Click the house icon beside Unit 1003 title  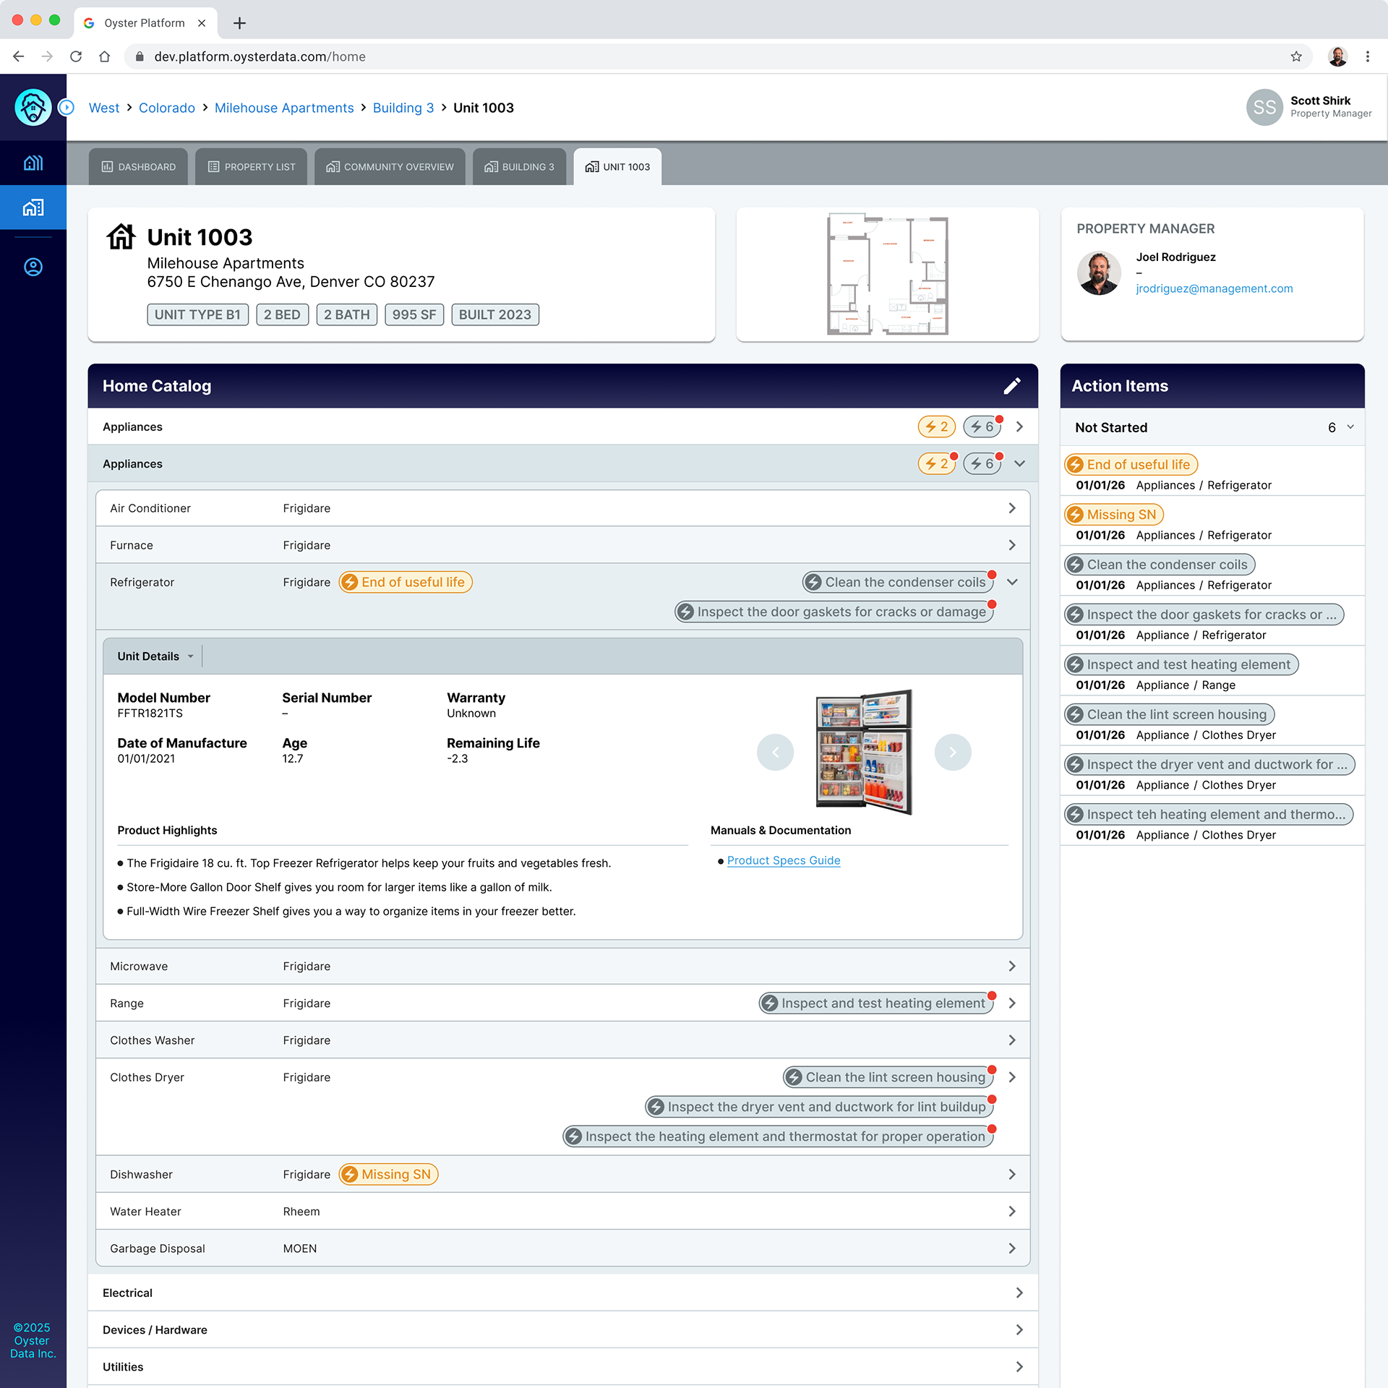coord(121,236)
